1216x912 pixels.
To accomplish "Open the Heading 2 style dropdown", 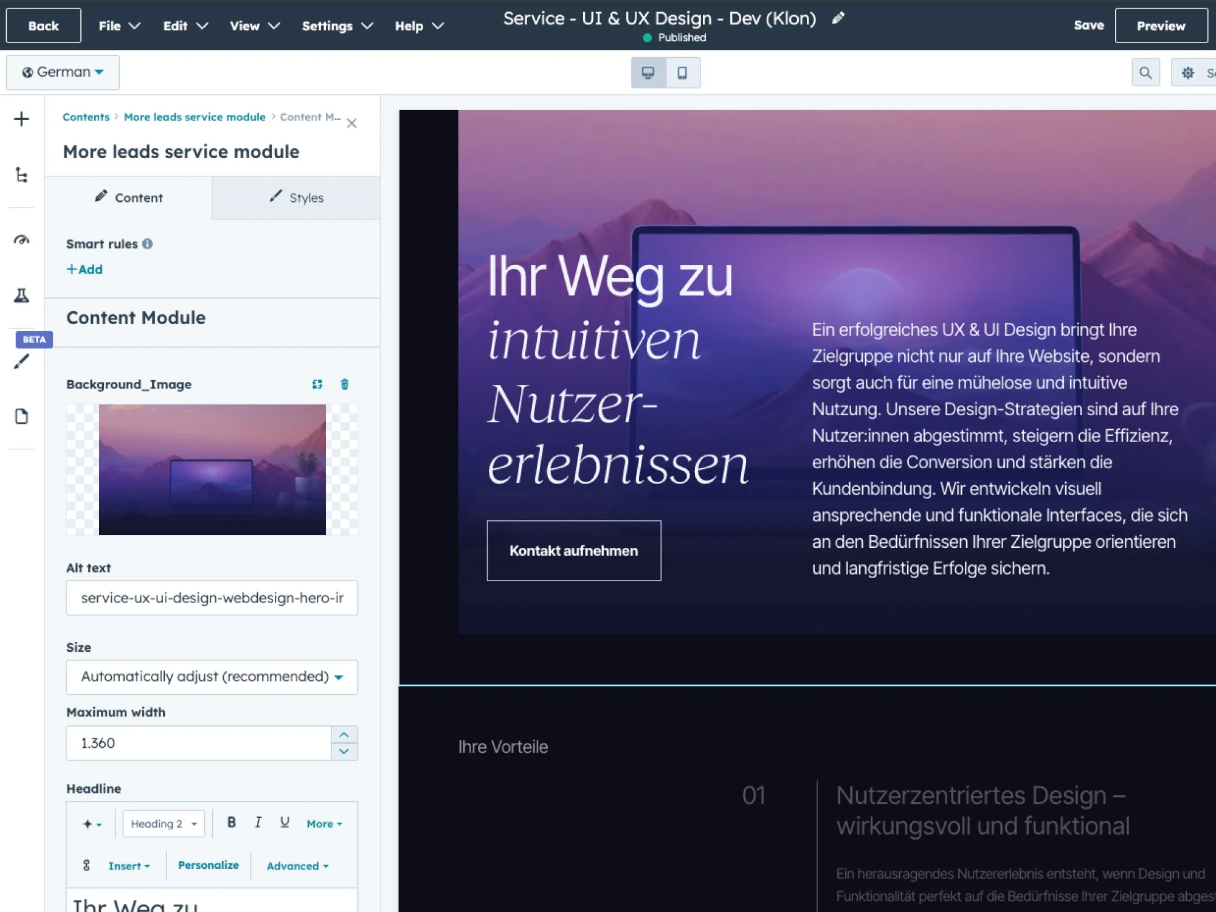I will [164, 824].
